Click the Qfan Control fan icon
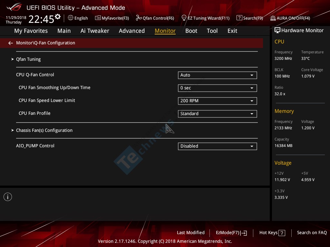The width and height of the screenshot is (330, 247). click(x=139, y=18)
